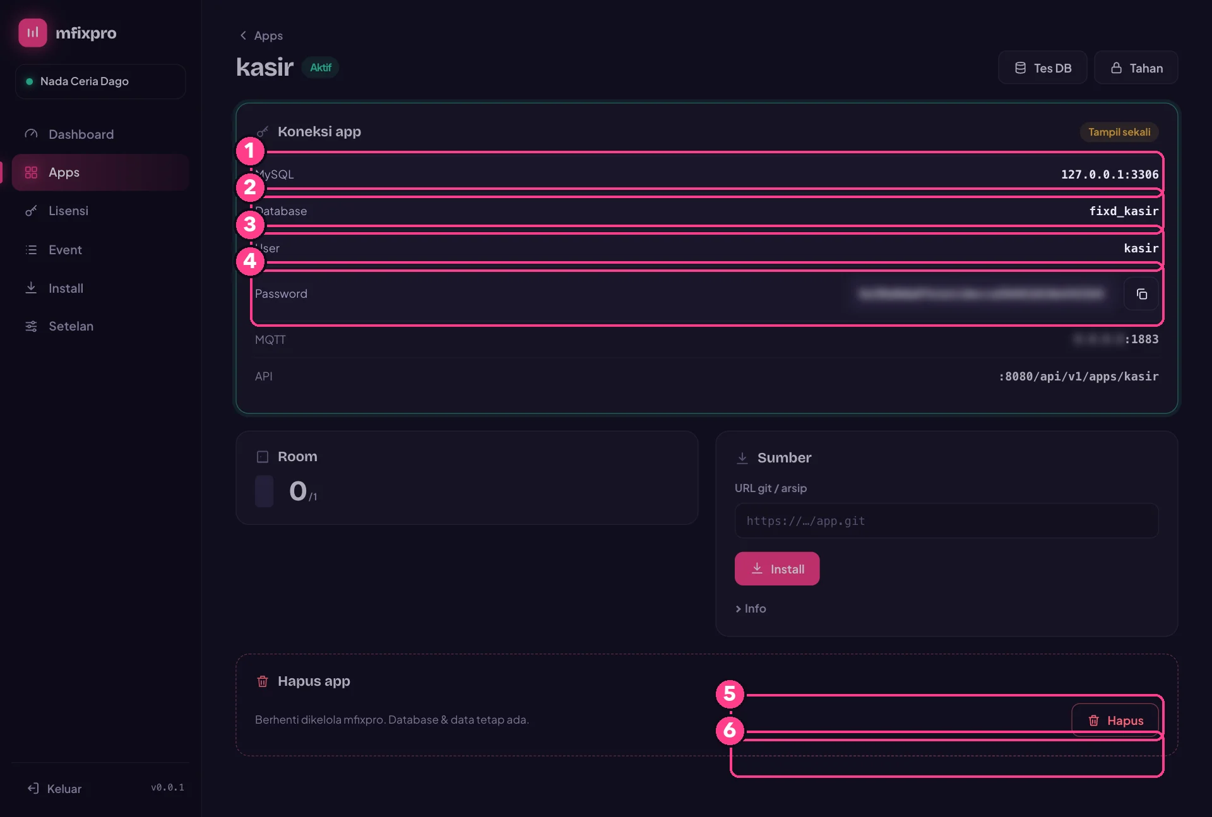Click the pink Install button under Sumber

pos(777,568)
